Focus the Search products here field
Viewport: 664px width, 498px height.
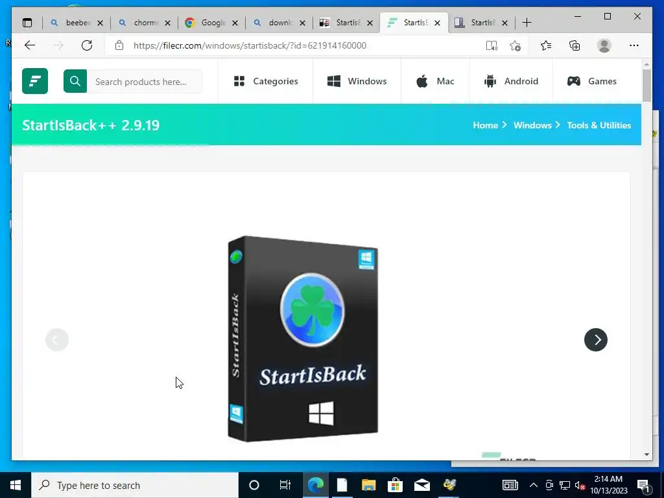tap(145, 81)
